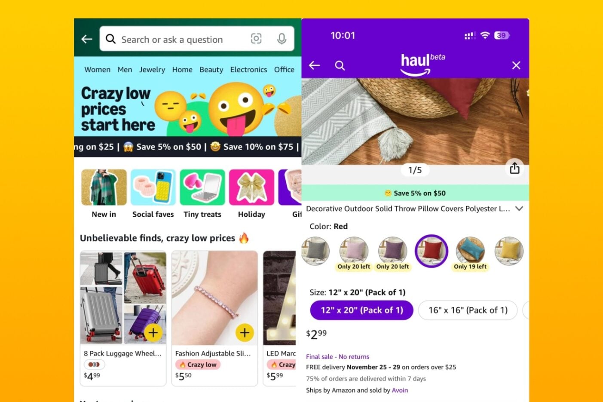Choose the yellow pillow color swatch

click(x=509, y=251)
